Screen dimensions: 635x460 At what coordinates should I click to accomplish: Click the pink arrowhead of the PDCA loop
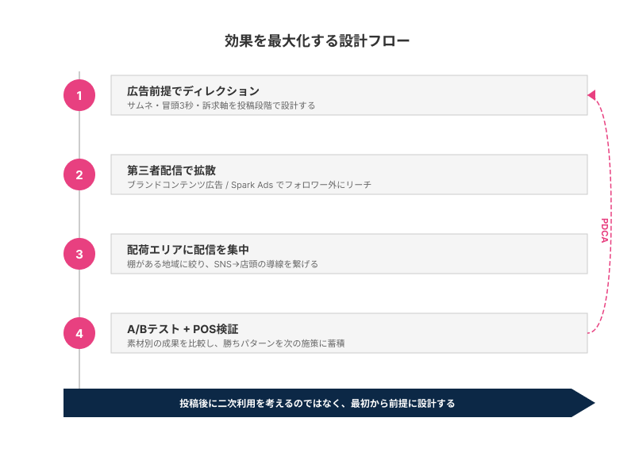tap(591, 95)
